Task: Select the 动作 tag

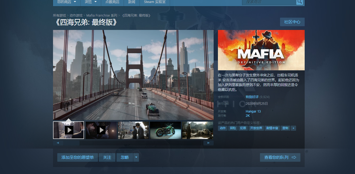Action: 223,128
